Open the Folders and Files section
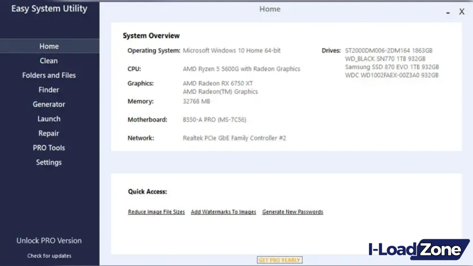This screenshot has height=266, width=473. pyautogui.click(x=49, y=75)
